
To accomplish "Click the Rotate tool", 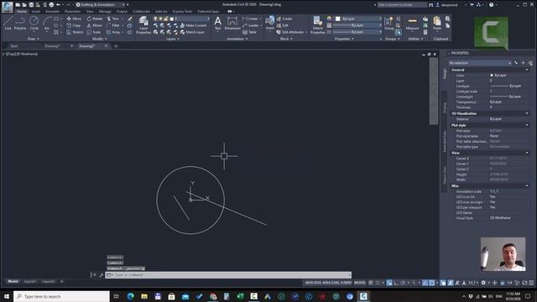I will click(x=95, y=18).
